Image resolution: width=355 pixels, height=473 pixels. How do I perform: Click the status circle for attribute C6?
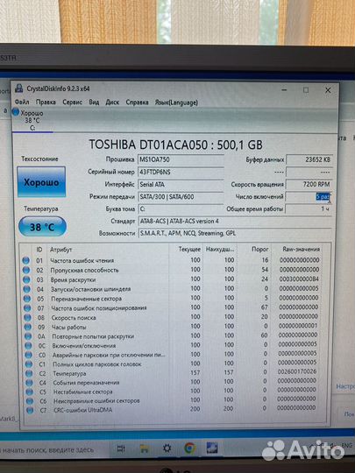[30, 401]
